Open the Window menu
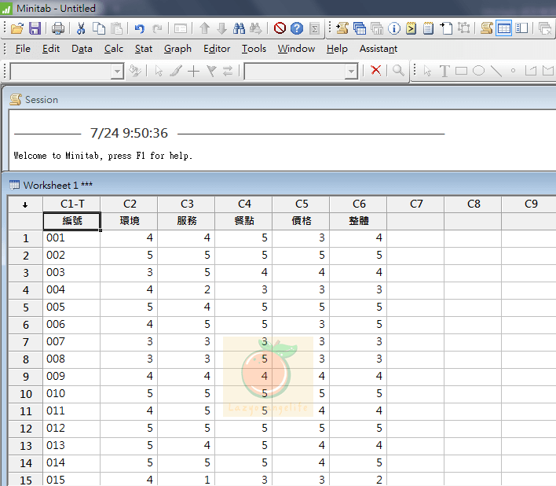Viewport: 556px width, 486px height. click(x=296, y=49)
